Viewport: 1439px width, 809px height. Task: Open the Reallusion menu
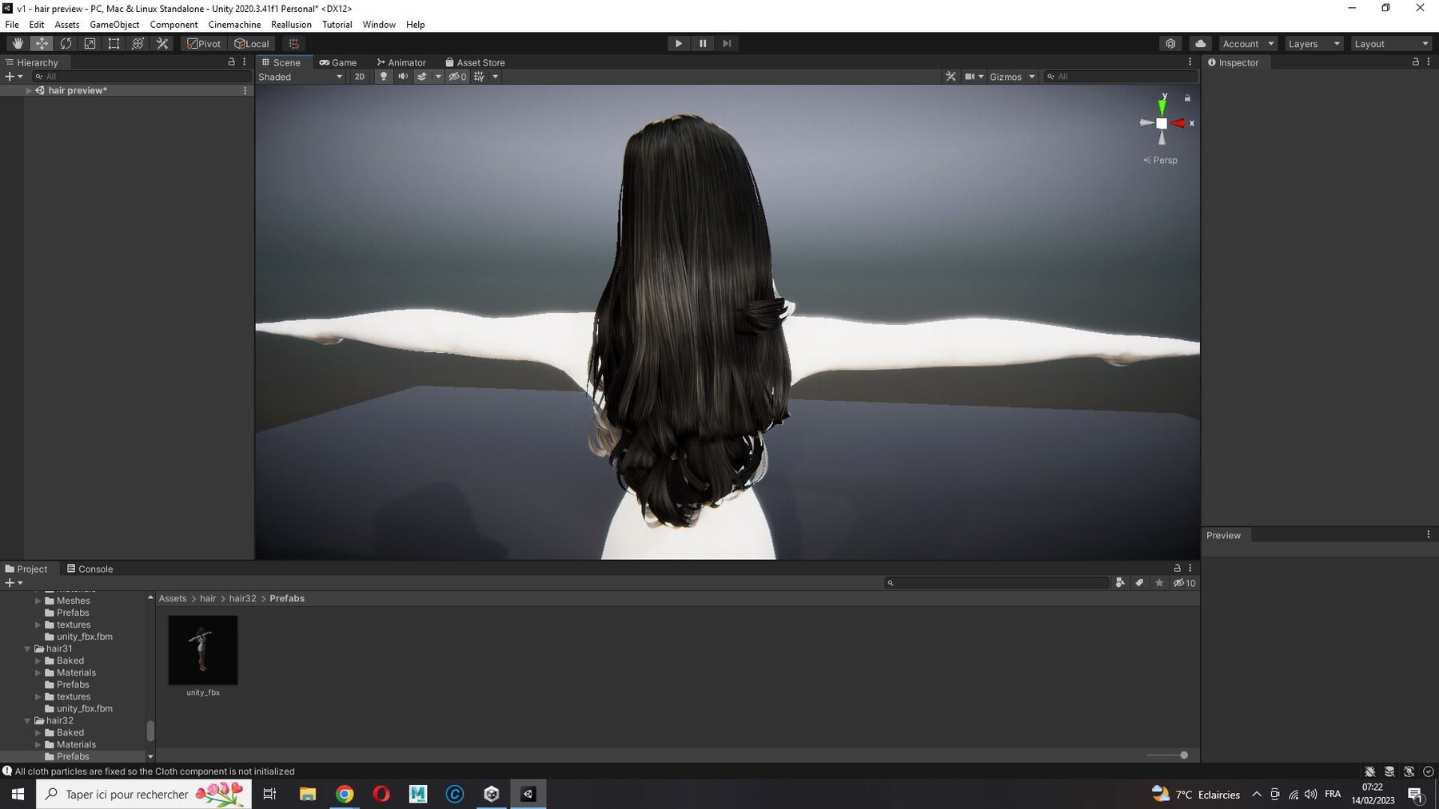[x=291, y=25]
